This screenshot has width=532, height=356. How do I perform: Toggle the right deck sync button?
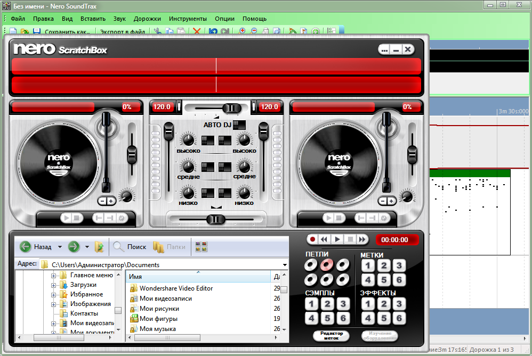click(x=383, y=218)
